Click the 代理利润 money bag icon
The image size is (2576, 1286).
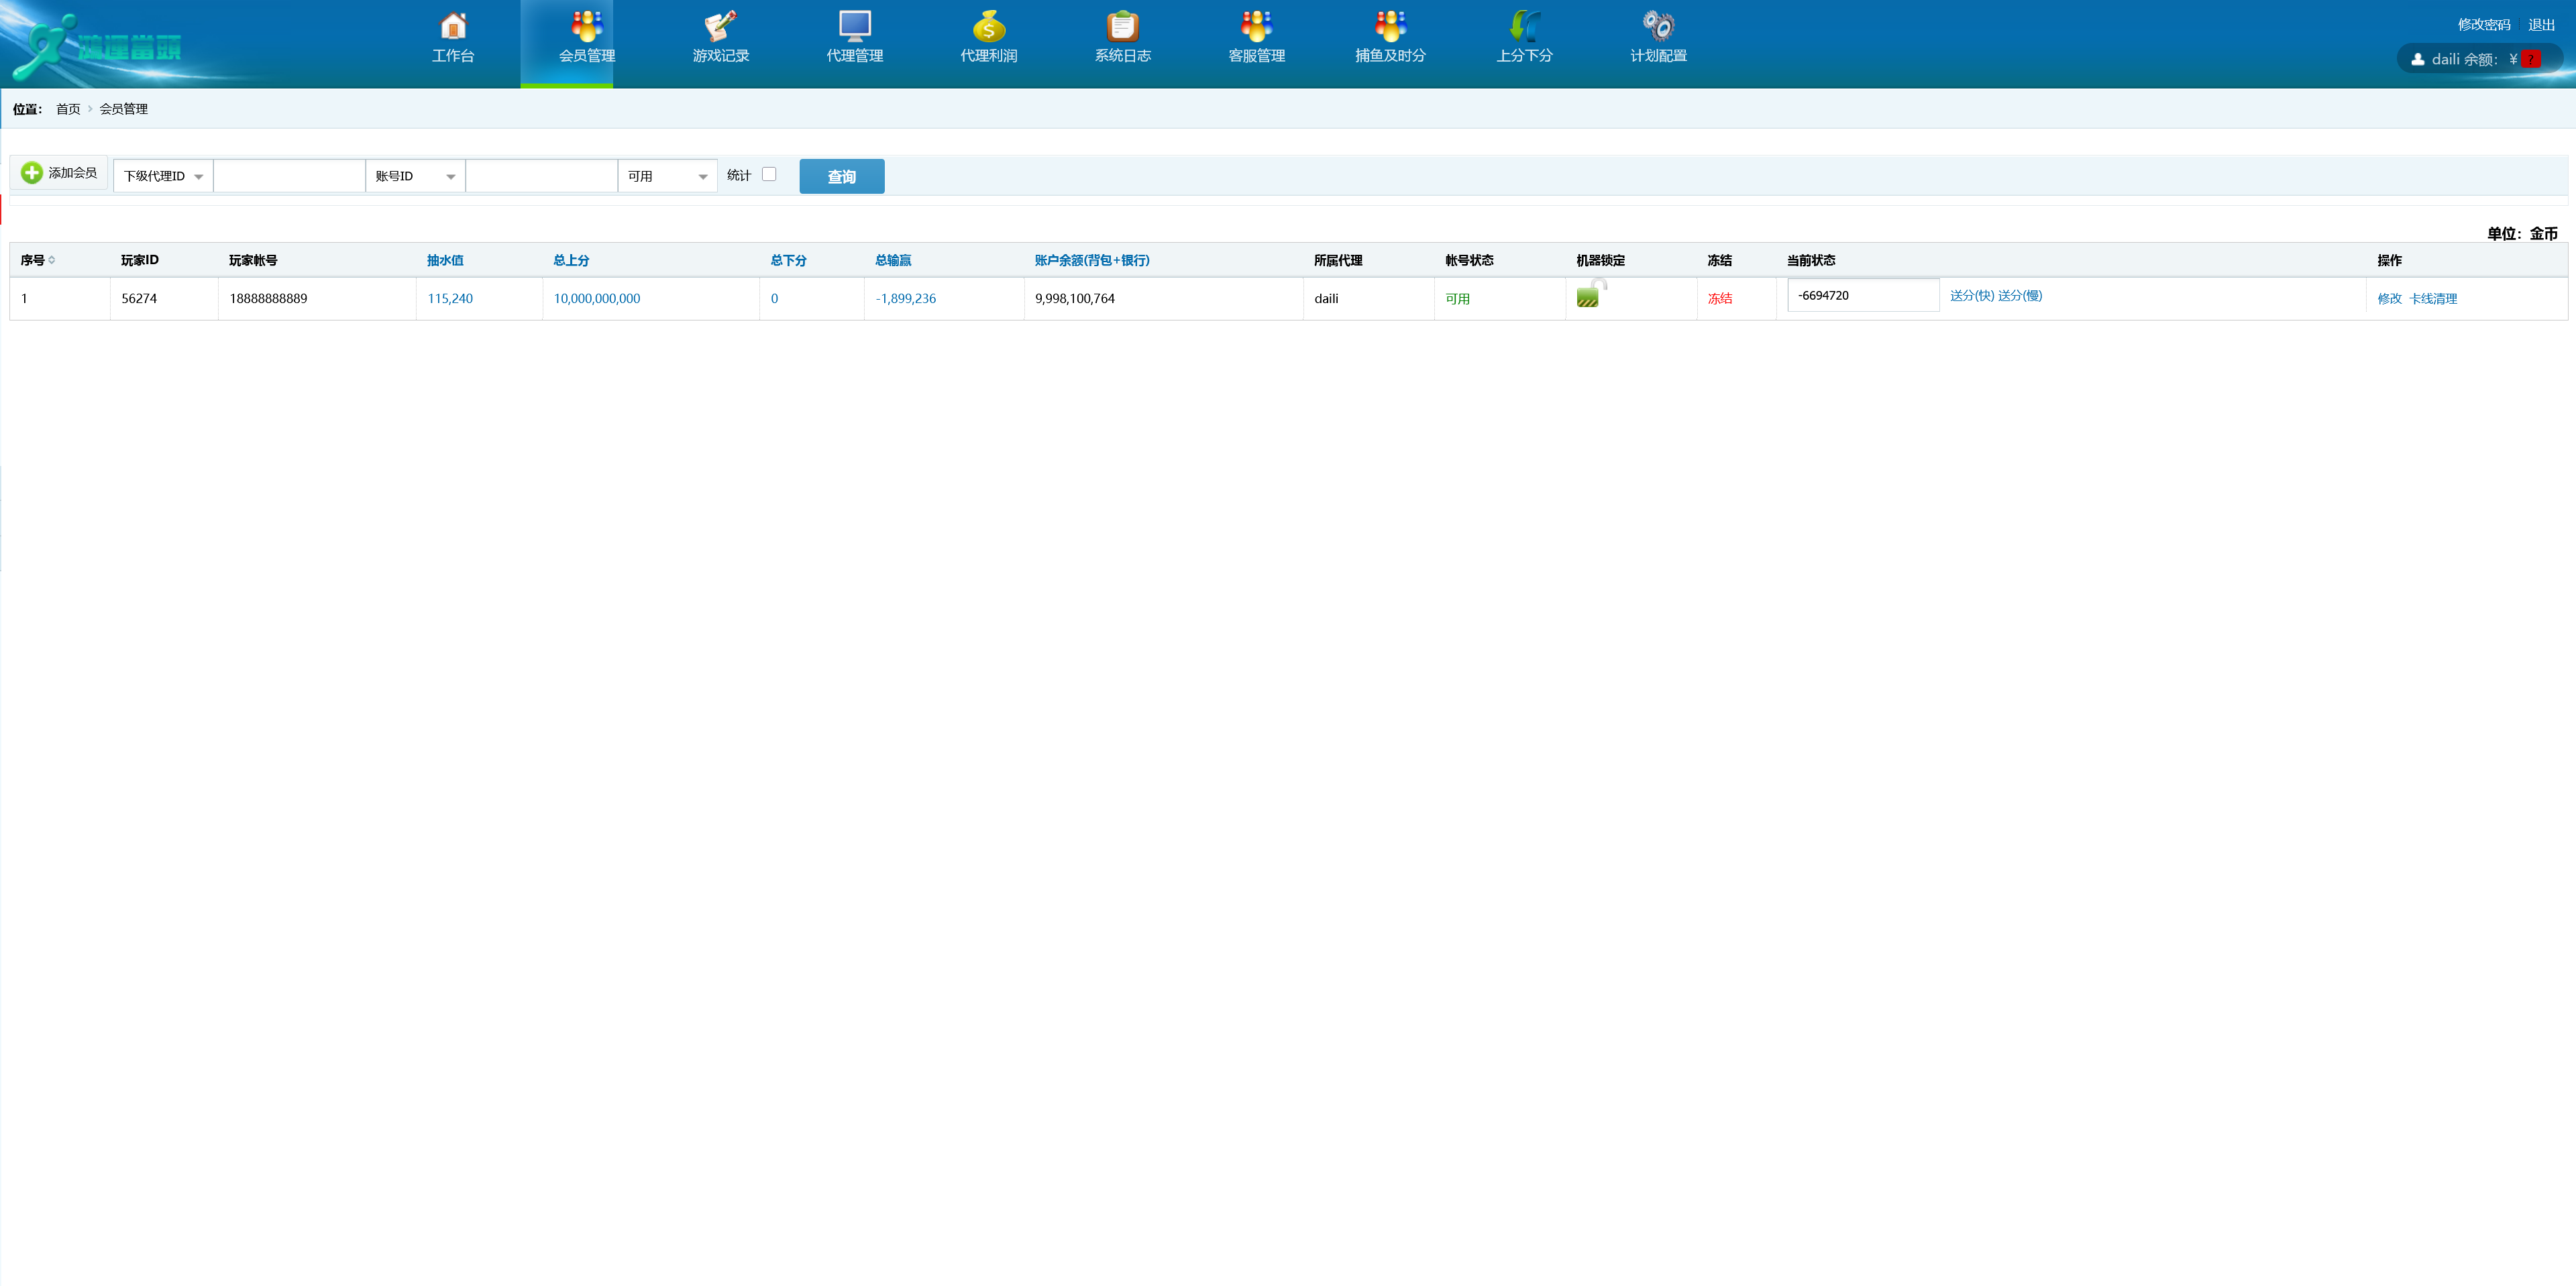tap(988, 26)
